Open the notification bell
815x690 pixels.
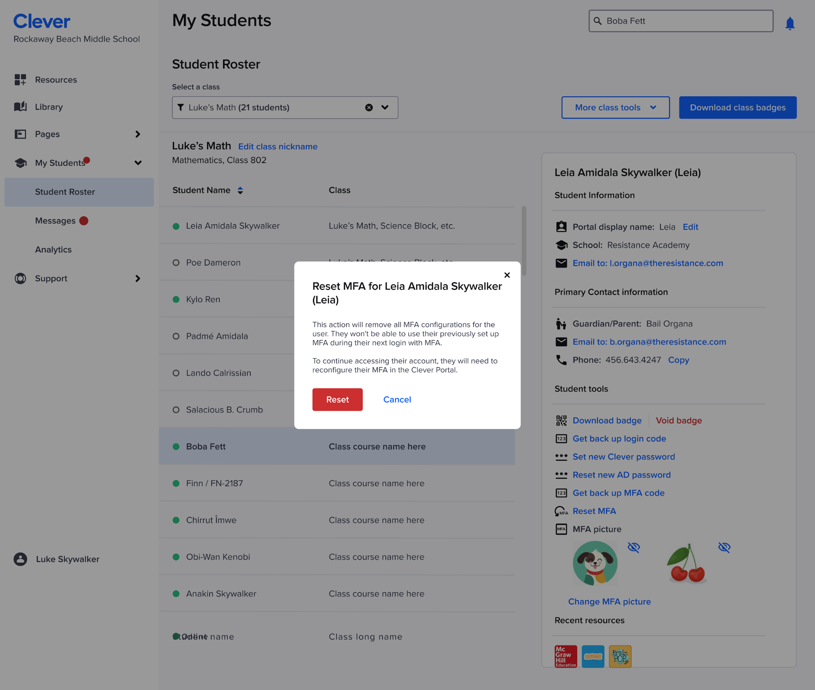tap(790, 22)
